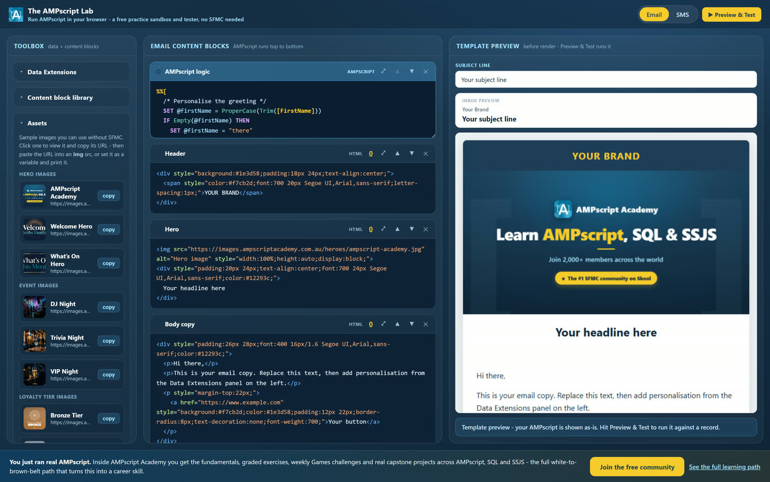
Task: Move the Header block down
Action: [x=411, y=154]
